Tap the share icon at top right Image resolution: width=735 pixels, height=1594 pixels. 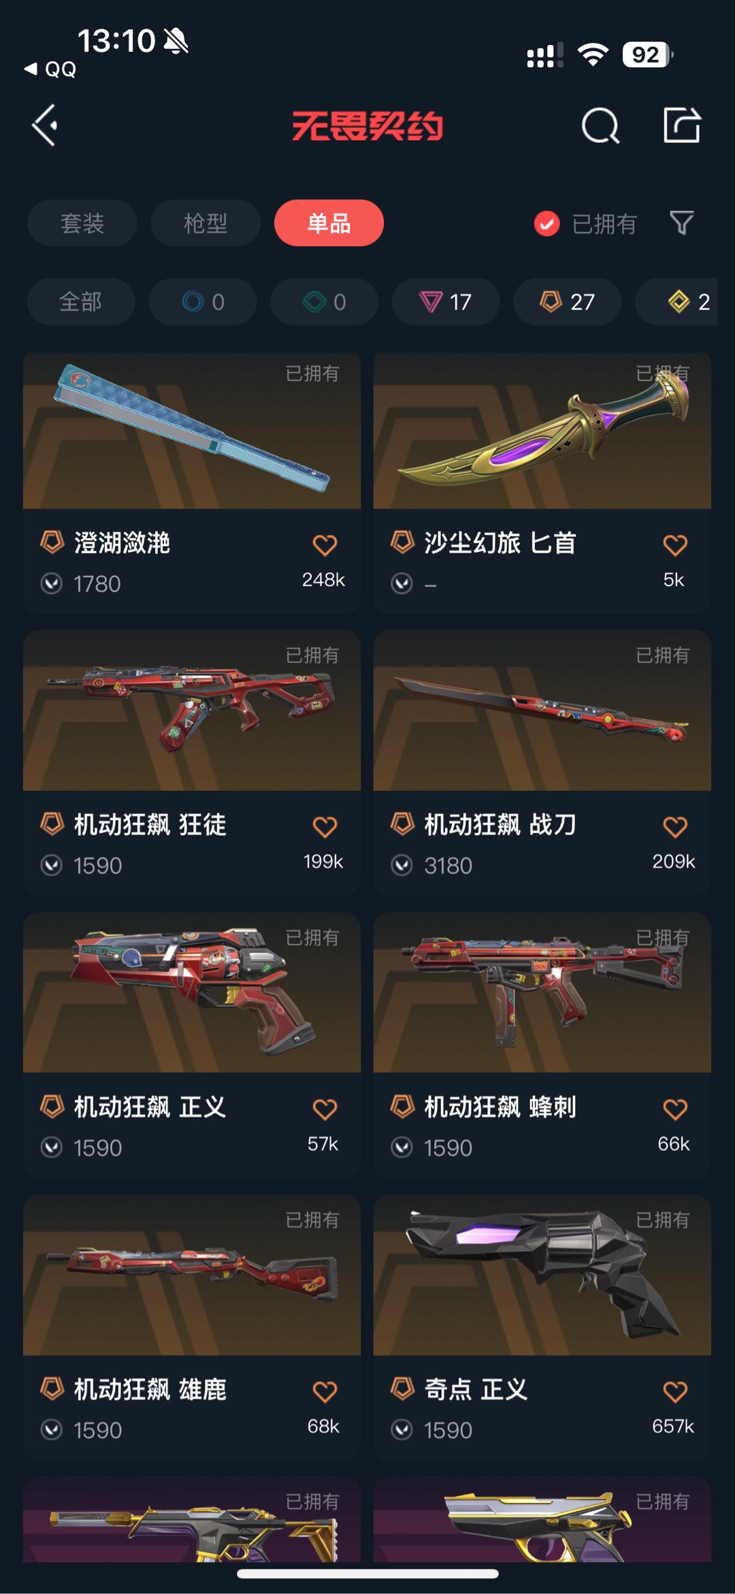point(682,125)
